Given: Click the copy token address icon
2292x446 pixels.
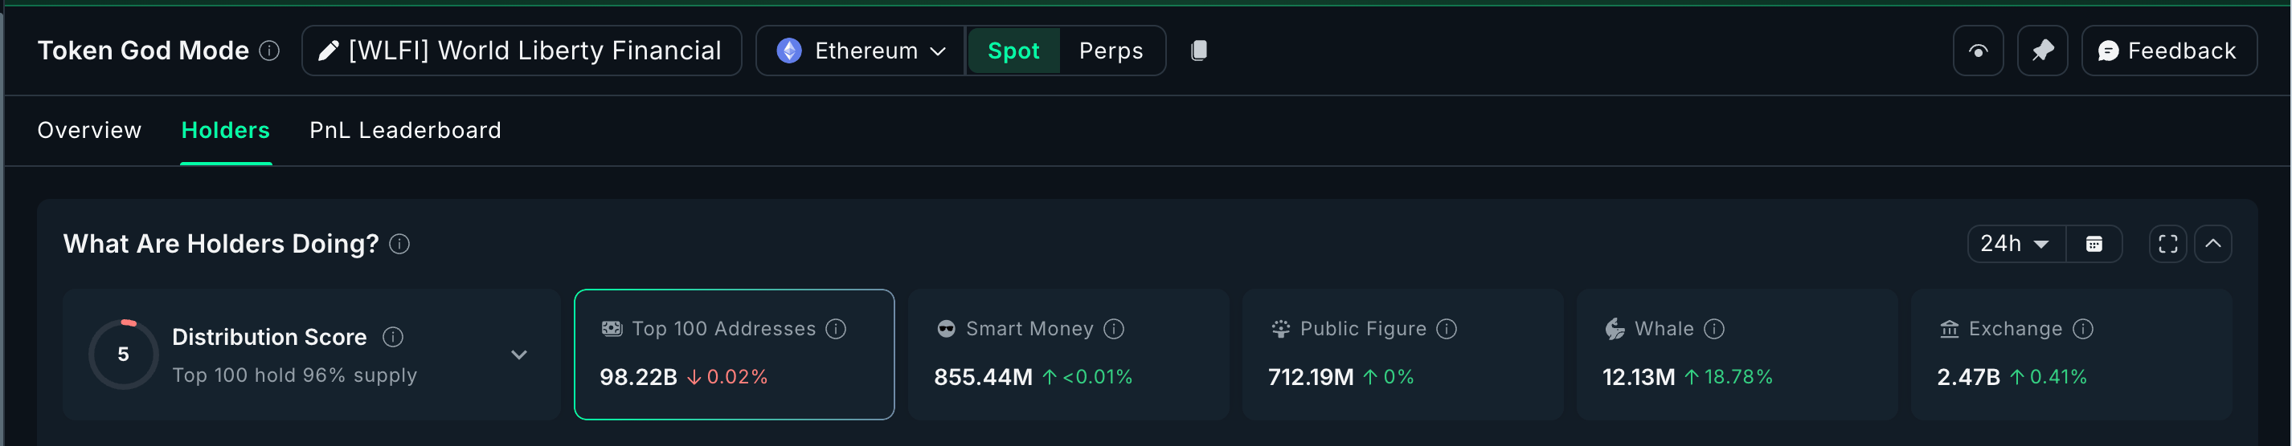Looking at the screenshot, I should 1198,51.
